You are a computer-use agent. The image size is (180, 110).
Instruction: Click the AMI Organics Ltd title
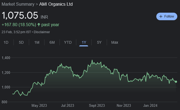(56, 4)
